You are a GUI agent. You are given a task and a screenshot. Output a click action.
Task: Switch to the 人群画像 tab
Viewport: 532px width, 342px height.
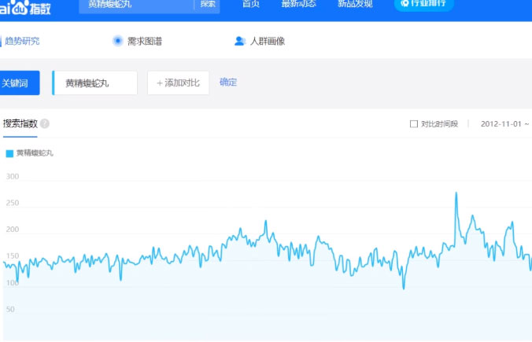[268, 41]
